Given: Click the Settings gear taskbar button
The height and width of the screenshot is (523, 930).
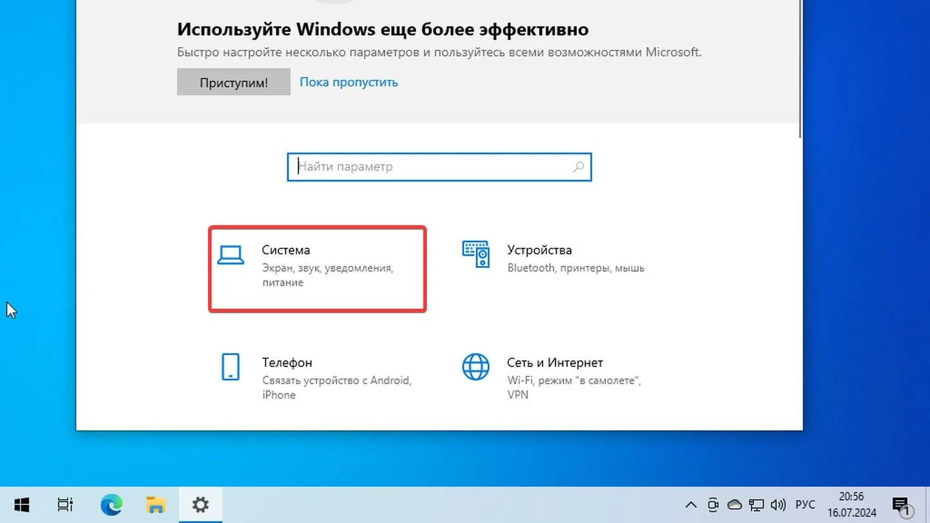Looking at the screenshot, I should pyautogui.click(x=200, y=504).
